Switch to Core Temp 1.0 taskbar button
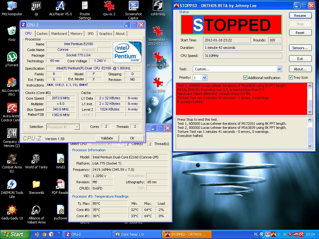This screenshot has width=319, height=239. tap(137, 234)
